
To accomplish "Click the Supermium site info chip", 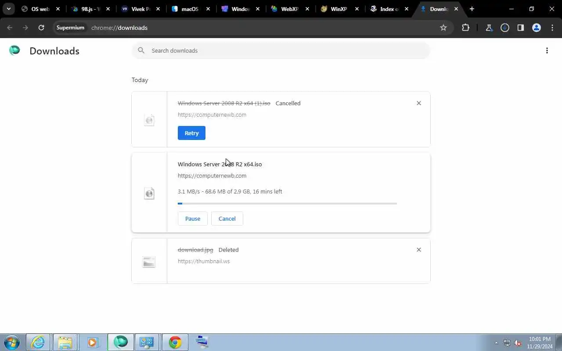I will (x=70, y=28).
